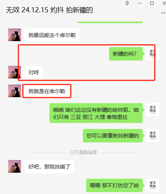Screen dimensions: 166x194
Task: Click own avatar beside 您可以要重新找新疆的
Action: click(x=153, y=135)
